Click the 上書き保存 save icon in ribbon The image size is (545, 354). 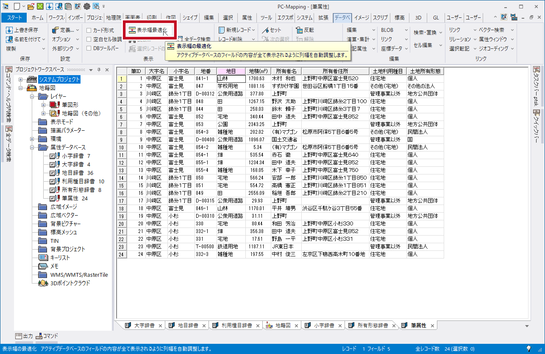(x=9, y=30)
